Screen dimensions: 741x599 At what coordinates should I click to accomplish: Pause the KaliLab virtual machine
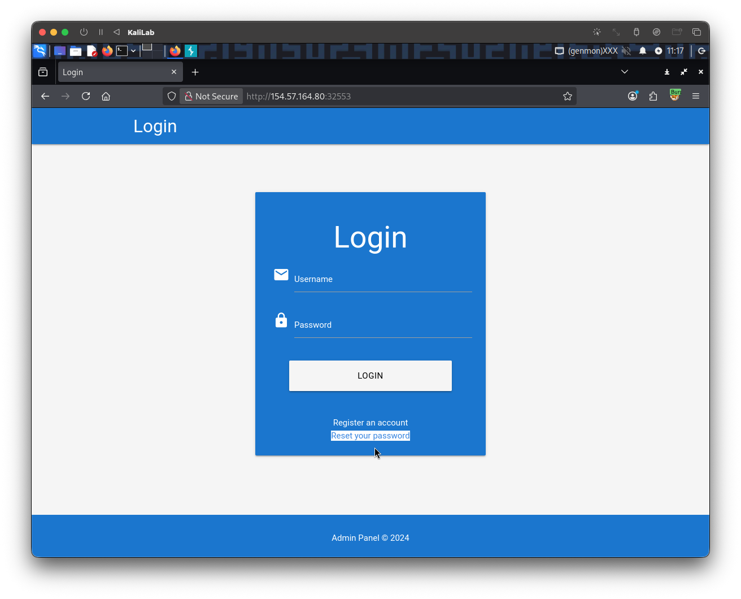coord(101,32)
